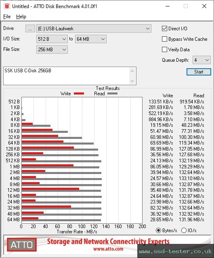Click the description box scroll down arrow
Viewport: 214px width, 258px height.
[132, 81]
